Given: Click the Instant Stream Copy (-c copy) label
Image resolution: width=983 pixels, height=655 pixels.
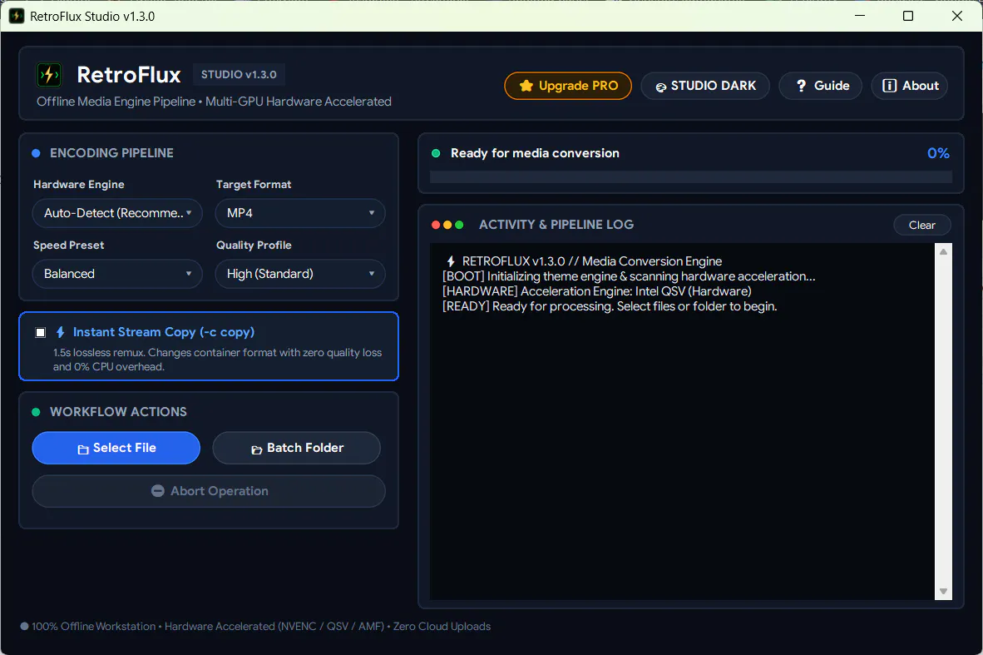Looking at the screenshot, I should pyautogui.click(x=164, y=332).
